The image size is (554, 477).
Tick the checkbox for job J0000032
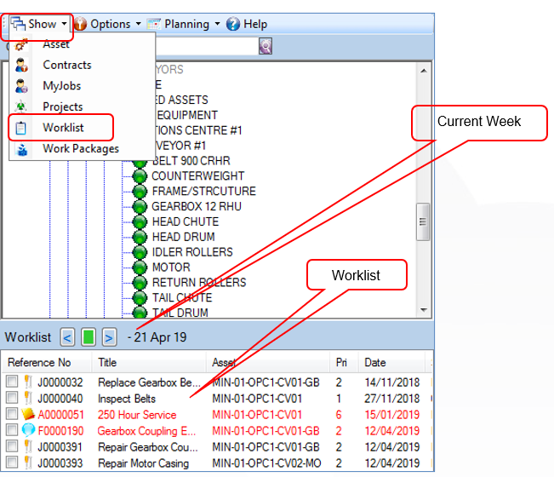(x=12, y=382)
